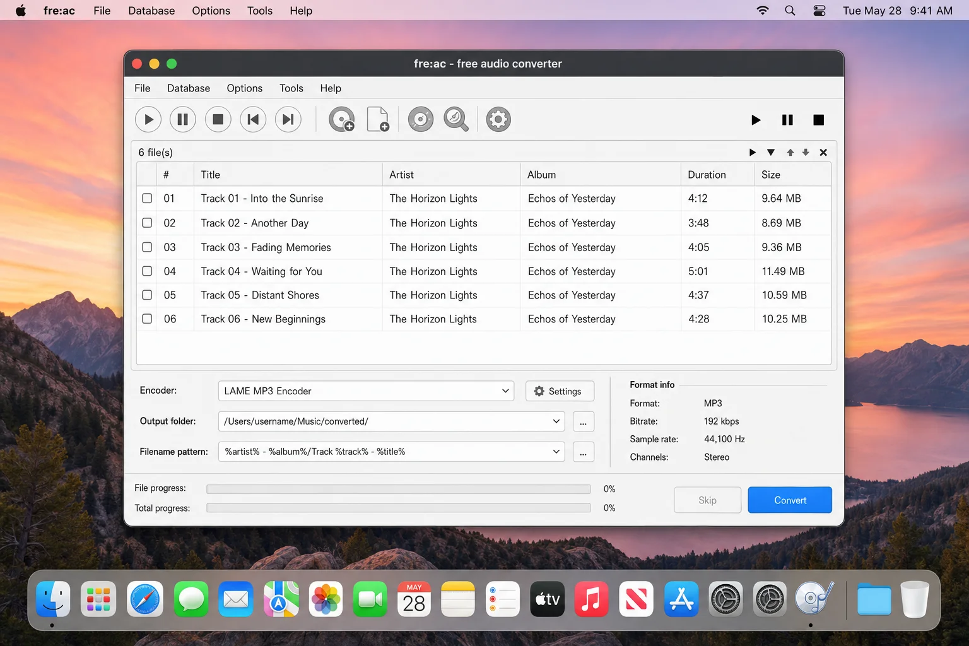Sort joblist by Title column header

[288, 175]
